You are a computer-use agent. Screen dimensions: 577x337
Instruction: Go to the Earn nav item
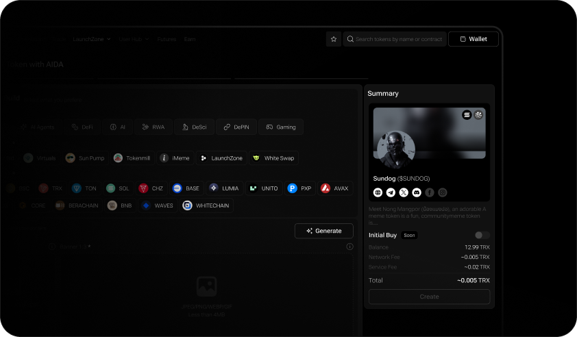[x=190, y=39]
